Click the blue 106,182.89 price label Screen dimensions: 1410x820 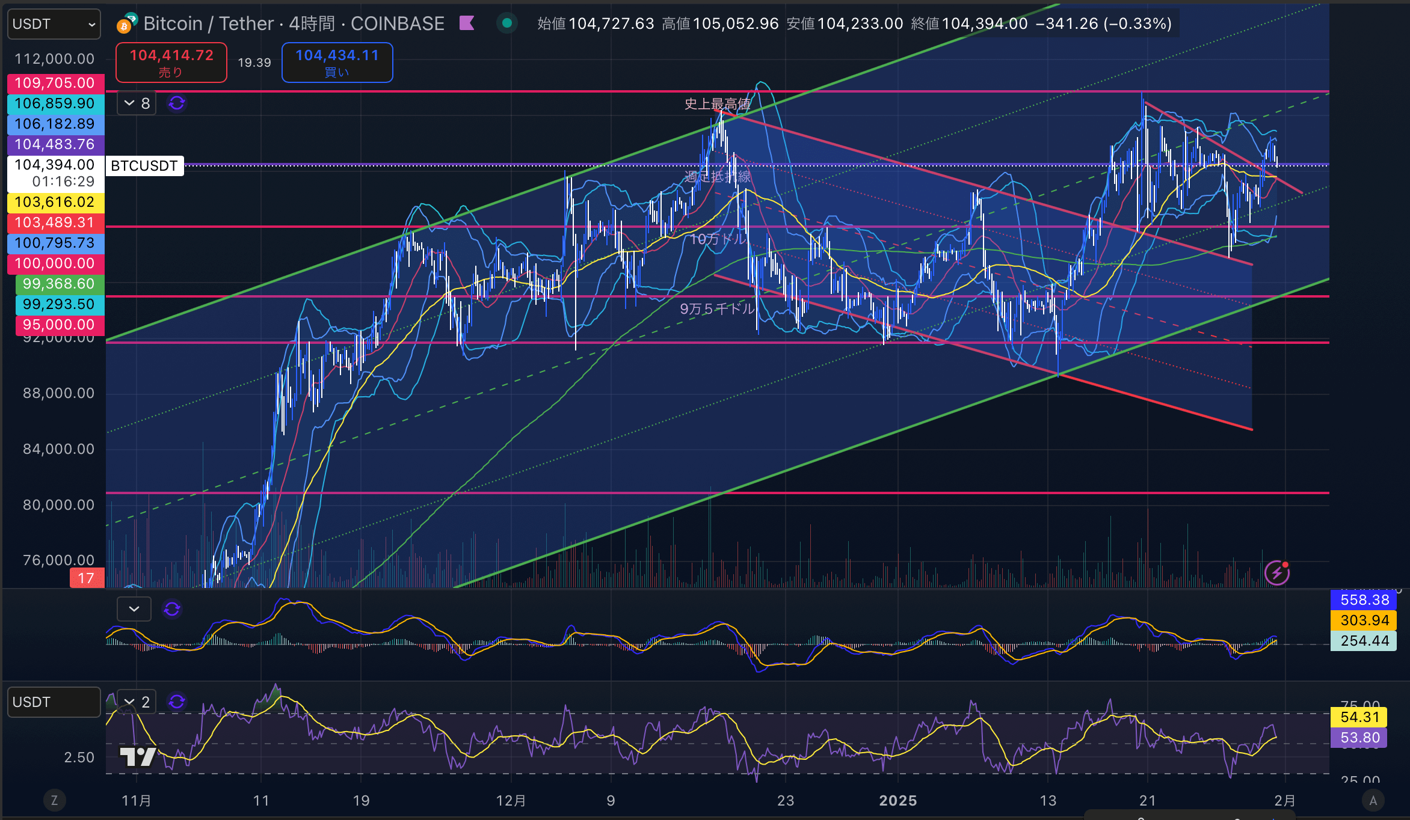tap(55, 124)
